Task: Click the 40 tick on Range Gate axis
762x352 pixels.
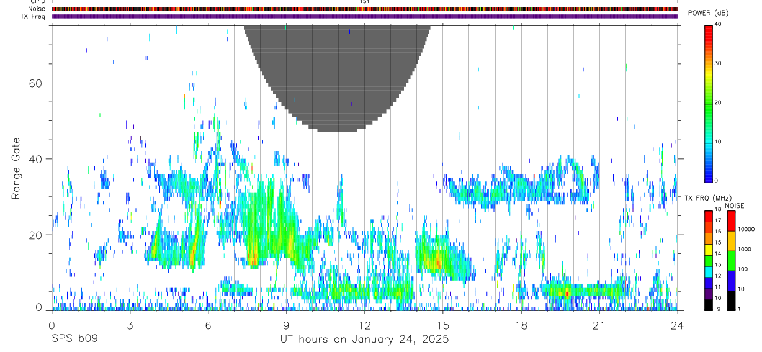Action: coord(35,159)
